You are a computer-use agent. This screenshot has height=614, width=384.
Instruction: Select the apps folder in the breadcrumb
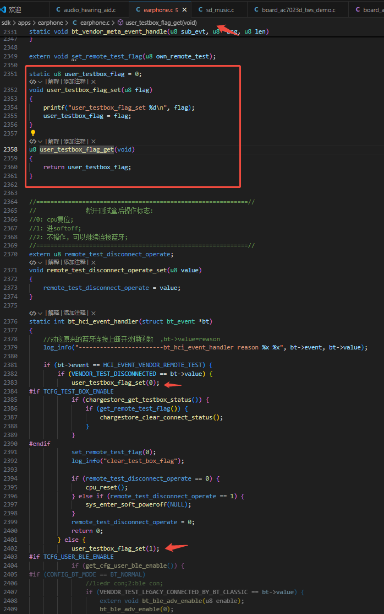24,23
